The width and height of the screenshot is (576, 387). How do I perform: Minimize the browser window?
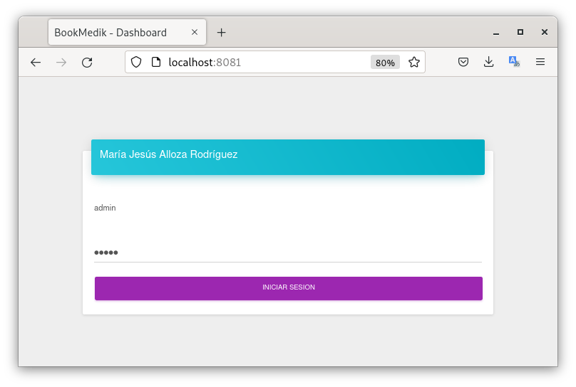tap(496, 33)
